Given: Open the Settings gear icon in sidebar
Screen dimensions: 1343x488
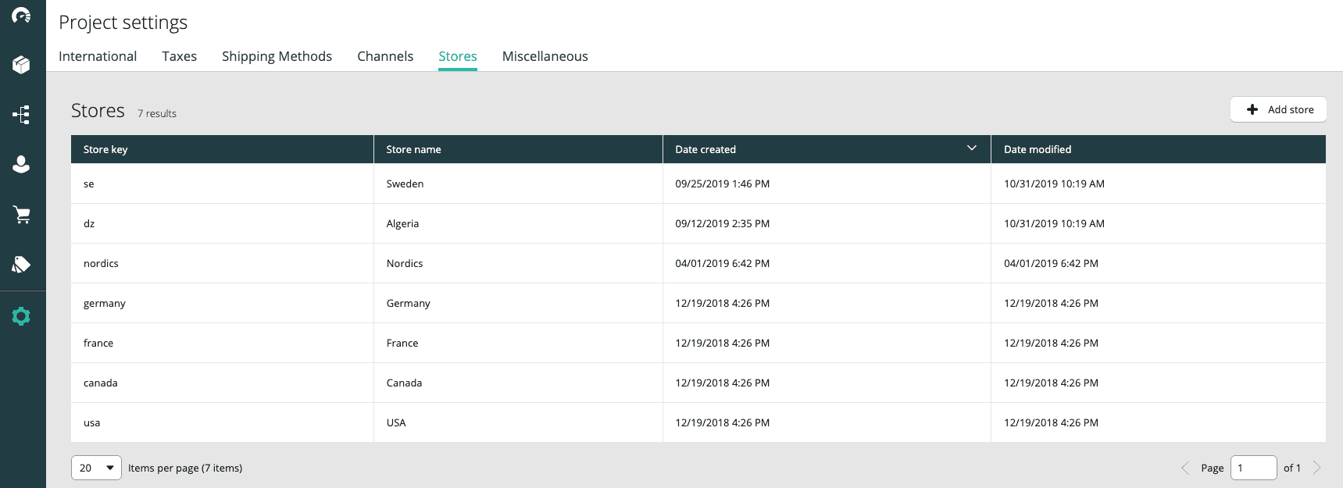Looking at the screenshot, I should (x=21, y=316).
